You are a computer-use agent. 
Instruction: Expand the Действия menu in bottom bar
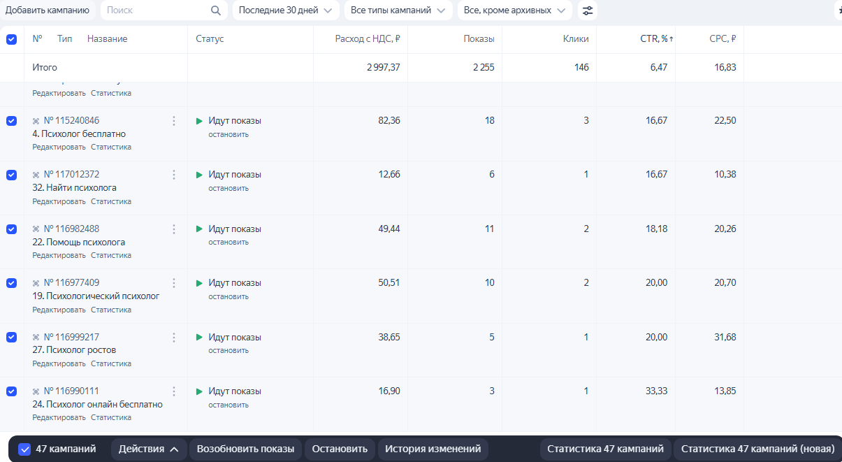point(148,449)
